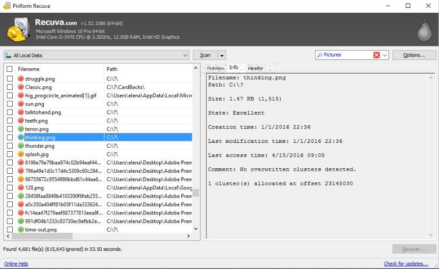The width and height of the screenshot is (439, 269).
Task: Click the orange status dot beside splash.jpg
Action: (x=21, y=154)
